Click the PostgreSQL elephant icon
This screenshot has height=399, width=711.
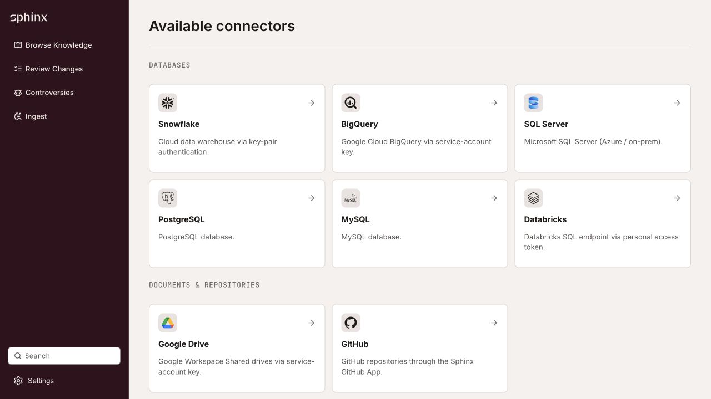click(168, 198)
